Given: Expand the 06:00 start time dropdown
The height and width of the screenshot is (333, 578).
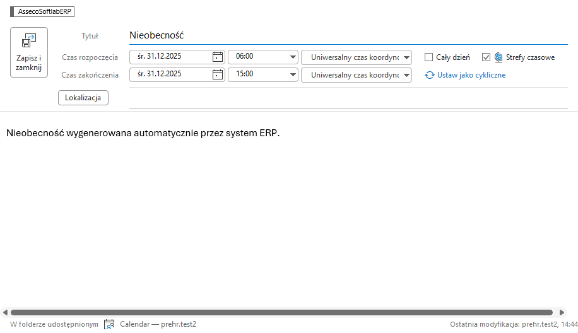Looking at the screenshot, I should 293,57.
